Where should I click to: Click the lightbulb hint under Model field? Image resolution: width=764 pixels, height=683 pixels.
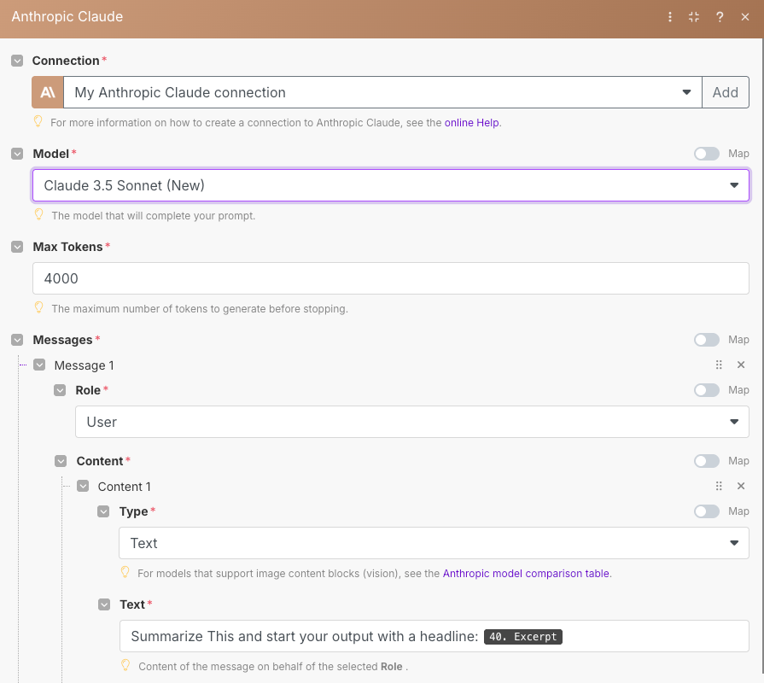pos(39,214)
